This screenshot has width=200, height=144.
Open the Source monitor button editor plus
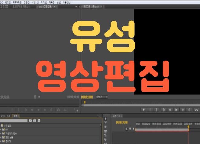[77, 111]
